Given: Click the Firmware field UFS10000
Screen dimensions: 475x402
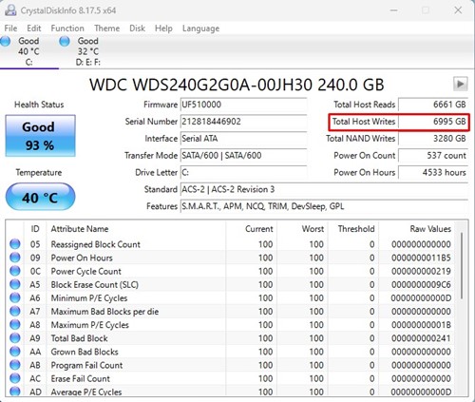Looking at the screenshot, I should click(243, 105).
